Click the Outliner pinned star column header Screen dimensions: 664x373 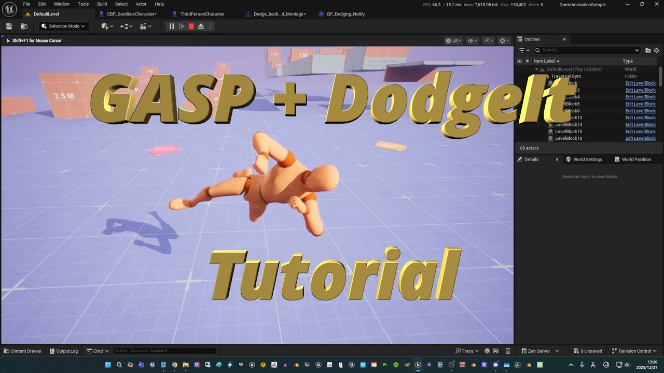coord(528,61)
